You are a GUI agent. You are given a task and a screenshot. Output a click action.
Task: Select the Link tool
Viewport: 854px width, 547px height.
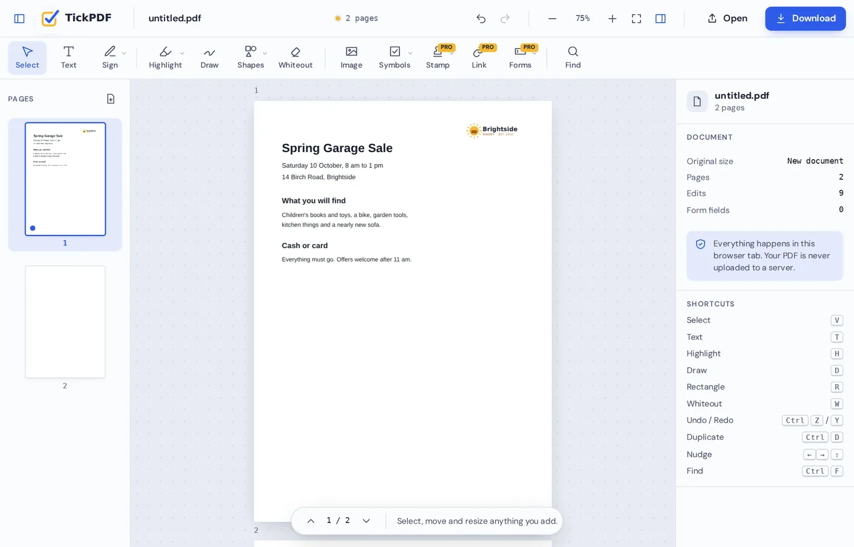(x=479, y=58)
